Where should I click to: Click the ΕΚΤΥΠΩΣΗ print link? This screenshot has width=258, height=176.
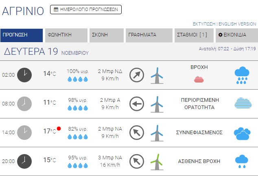pos(204,24)
